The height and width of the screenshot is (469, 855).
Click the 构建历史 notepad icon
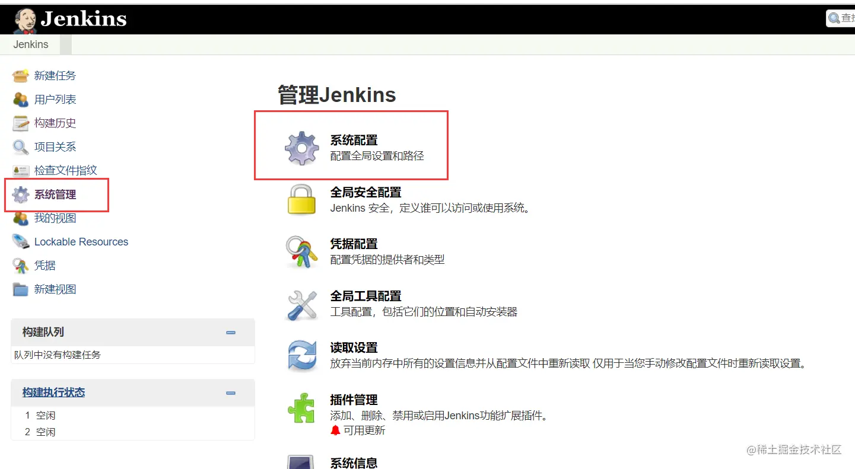21,123
